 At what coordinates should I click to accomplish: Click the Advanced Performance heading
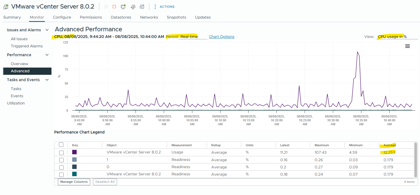click(89, 29)
